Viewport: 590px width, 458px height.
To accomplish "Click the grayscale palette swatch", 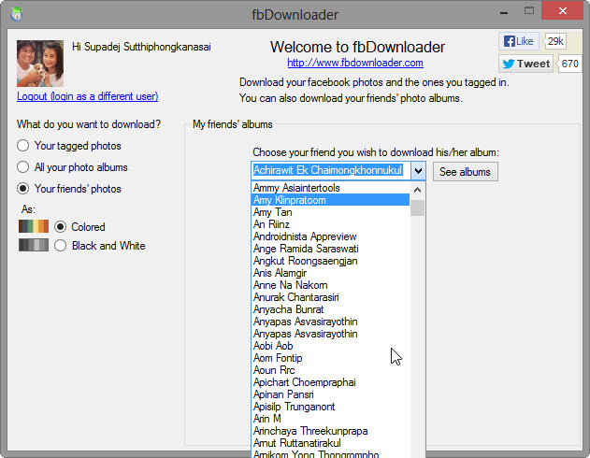I will click(x=34, y=245).
